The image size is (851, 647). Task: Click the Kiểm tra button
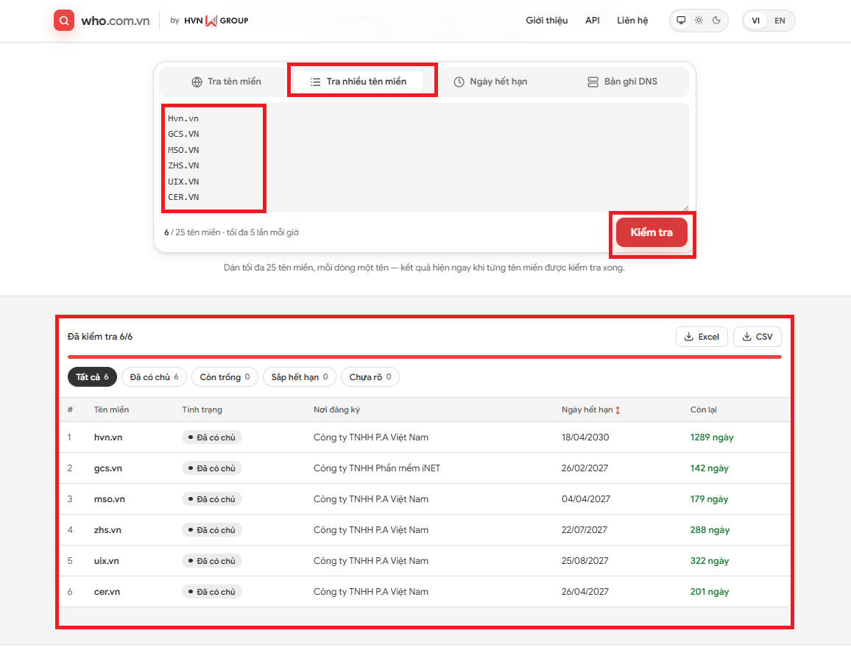click(652, 232)
